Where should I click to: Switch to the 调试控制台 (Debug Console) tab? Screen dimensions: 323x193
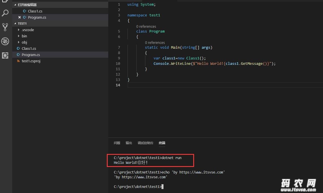tap(145, 143)
